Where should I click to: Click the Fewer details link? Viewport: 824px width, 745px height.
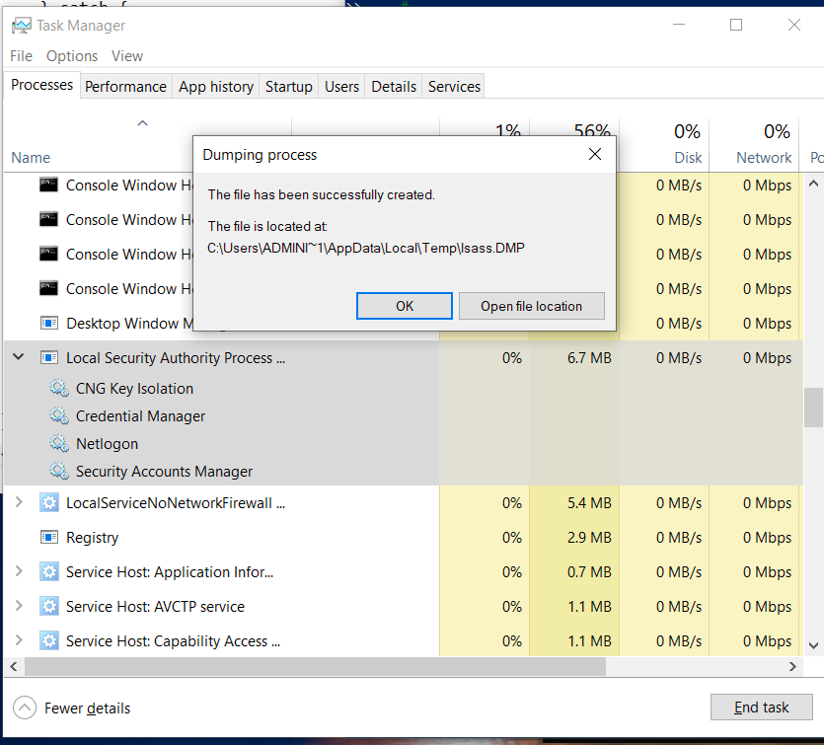(87, 708)
